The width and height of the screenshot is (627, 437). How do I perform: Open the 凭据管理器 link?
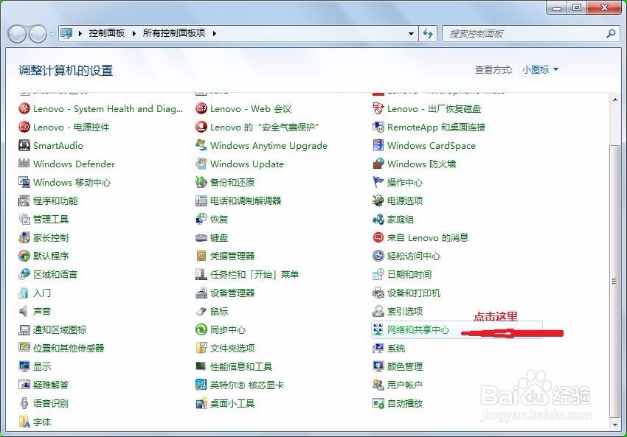coord(232,256)
